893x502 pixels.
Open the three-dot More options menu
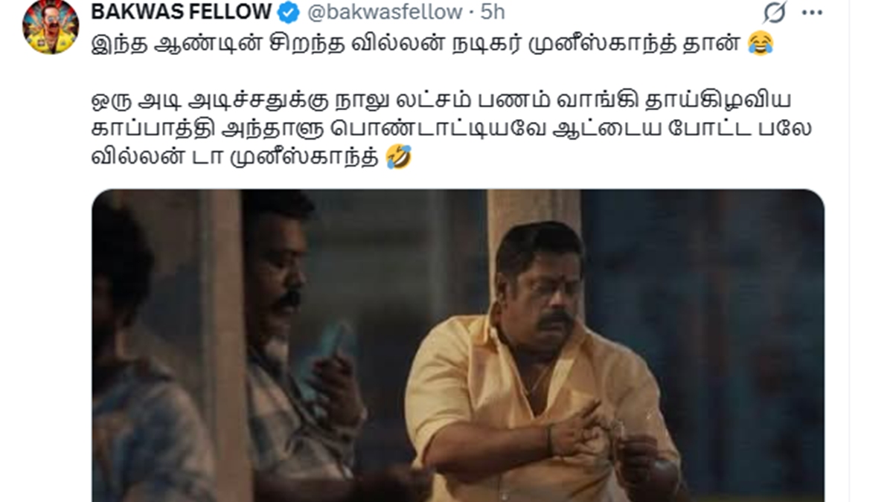813,13
